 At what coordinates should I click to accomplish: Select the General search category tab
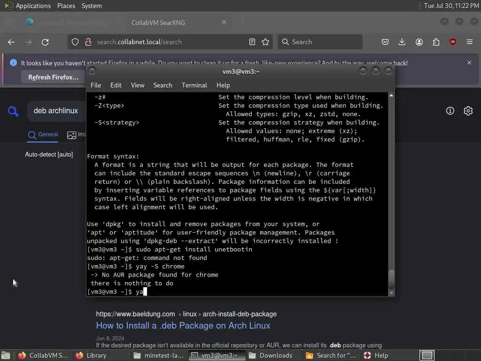pyautogui.click(x=43, y=135)
